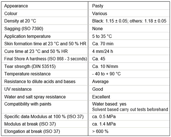Viewport: 171px width, 137px height.
Task: Click the 4 mm/24 h cure value
Action: pyautogui.click(x=103, y=51)
